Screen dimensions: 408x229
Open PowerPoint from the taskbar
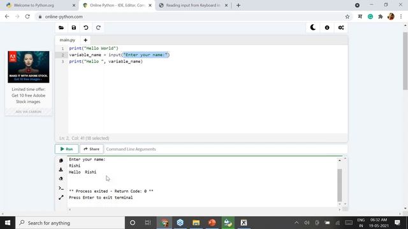coord(212,223)
